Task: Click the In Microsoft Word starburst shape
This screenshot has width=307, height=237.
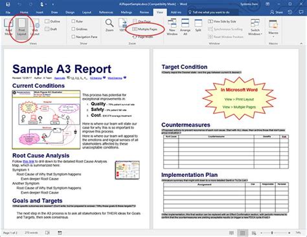Action: pyautogui.click(x=239, y=99)
